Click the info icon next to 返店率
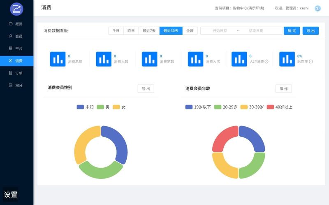This screenshot has width=329, height=205. point(311,61)
